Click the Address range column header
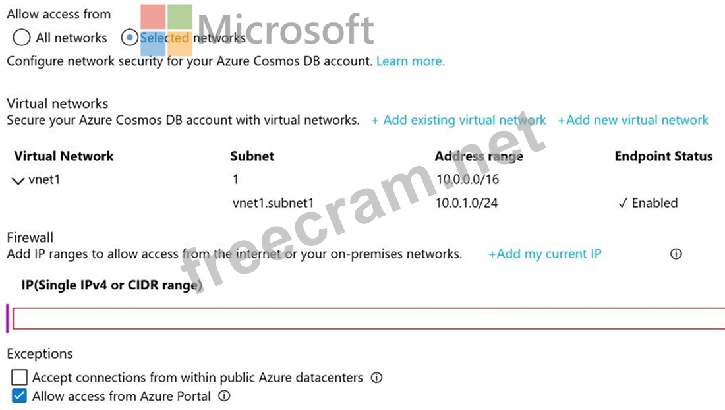 pyautogui.click(x=478, y=156)
